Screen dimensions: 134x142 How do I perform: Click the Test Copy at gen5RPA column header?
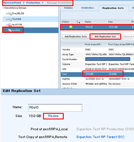(121, 44)
